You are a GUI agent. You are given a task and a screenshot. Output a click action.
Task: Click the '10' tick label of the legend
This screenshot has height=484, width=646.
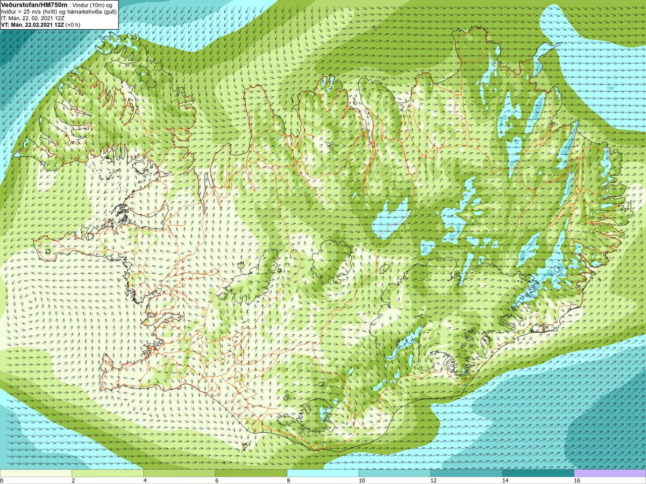362,480
